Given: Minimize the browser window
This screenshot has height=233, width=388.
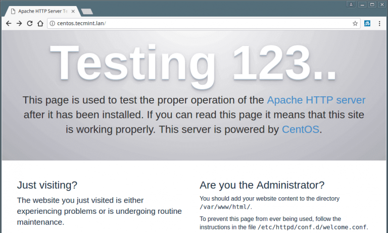Looking at the screenshot, I should tap(362, 5).
